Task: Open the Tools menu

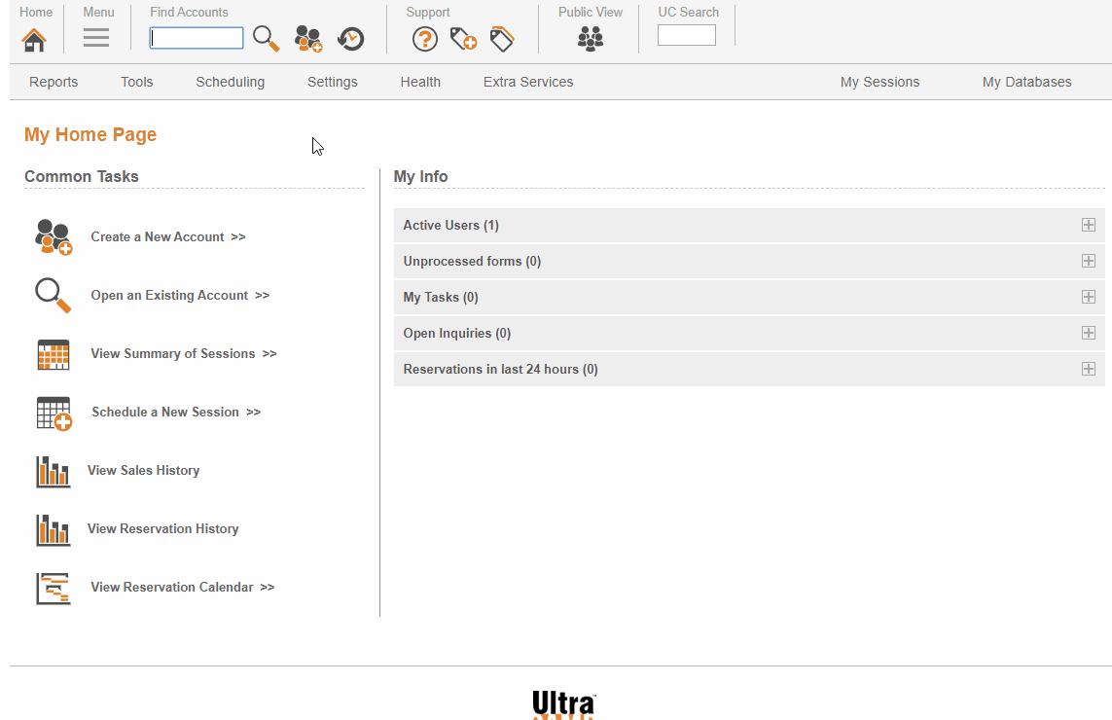Action: [x=137, y=82]
